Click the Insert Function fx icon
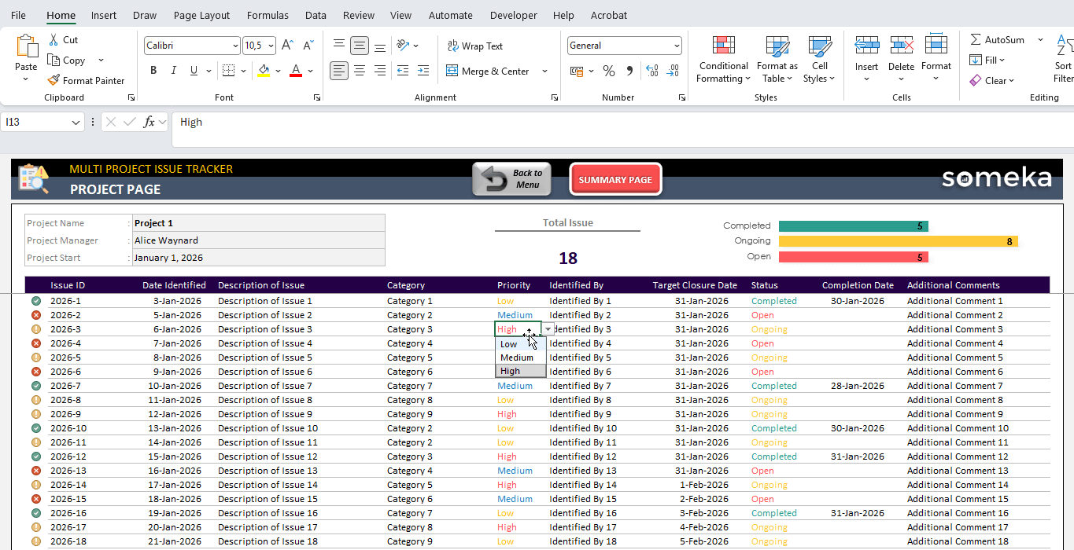This screenshot has height=550, width=1074. point(149,122)
